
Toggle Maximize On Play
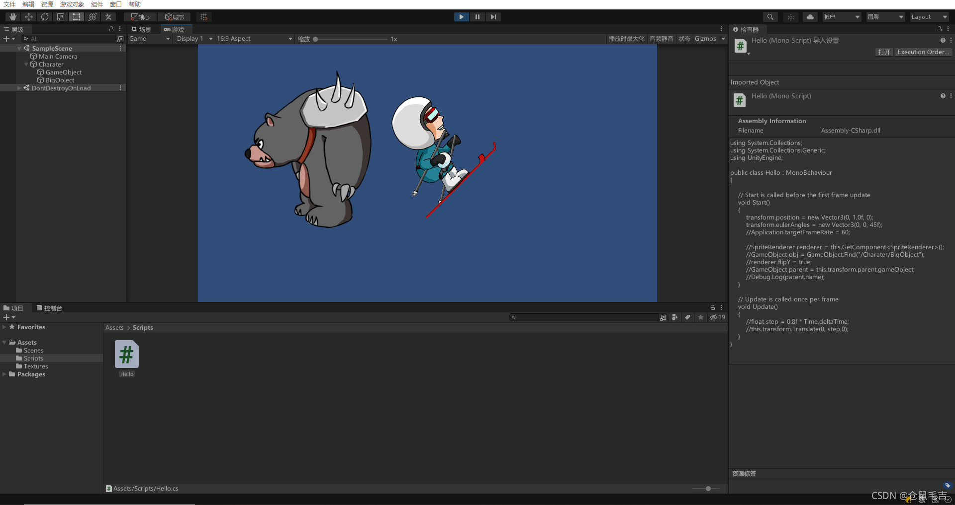pos(626,39)
